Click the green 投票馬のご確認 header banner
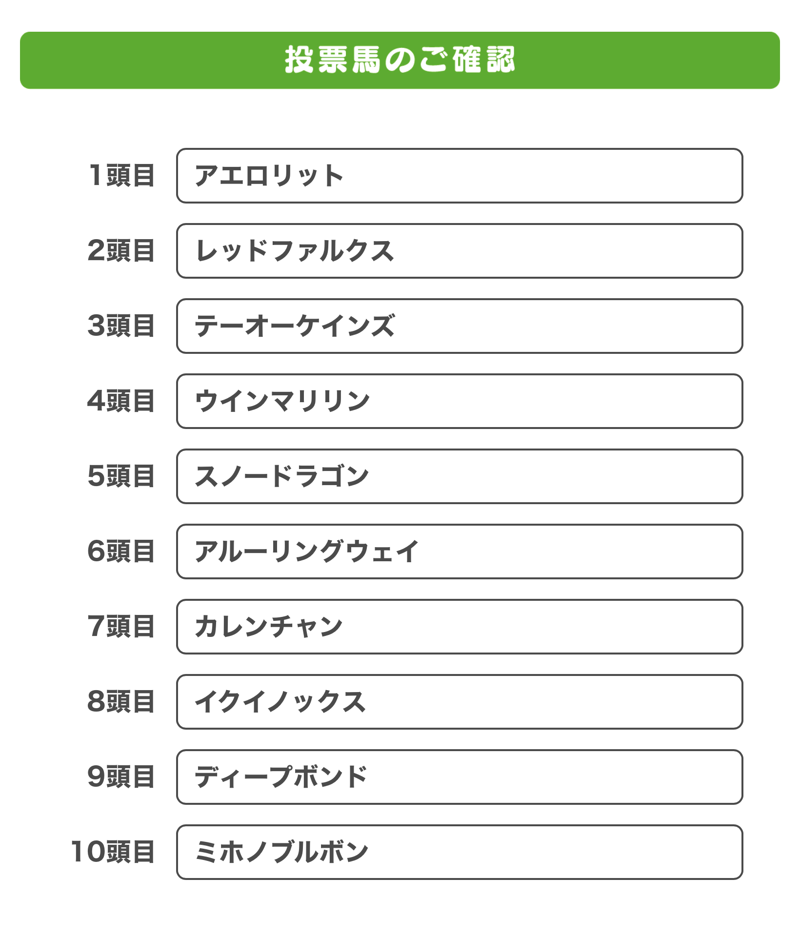 tap(400, 61)
